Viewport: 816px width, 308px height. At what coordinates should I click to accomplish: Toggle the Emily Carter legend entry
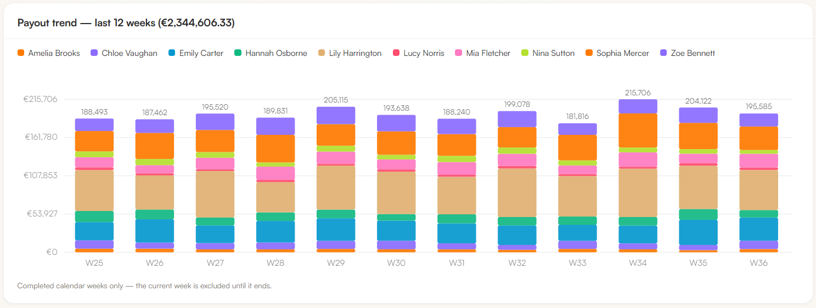pyautogui.click(x=196, y=53)
